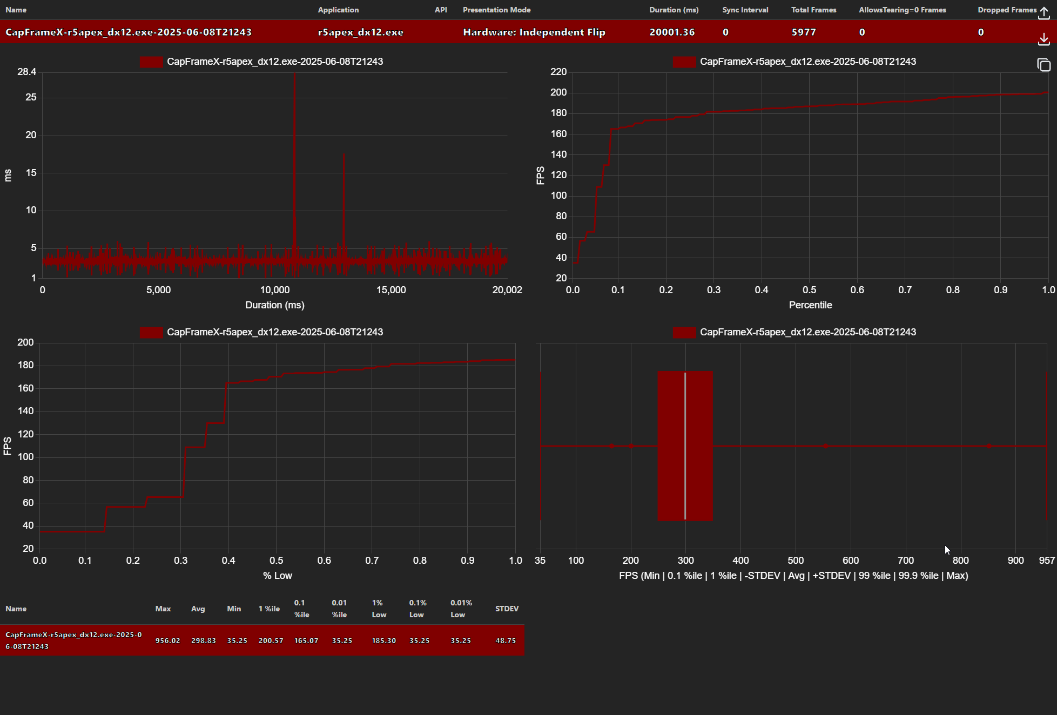Click the STDEV column header in the stats table
Image resolution: width=1057 pixels, height=715 pixels.
point(507,609)
